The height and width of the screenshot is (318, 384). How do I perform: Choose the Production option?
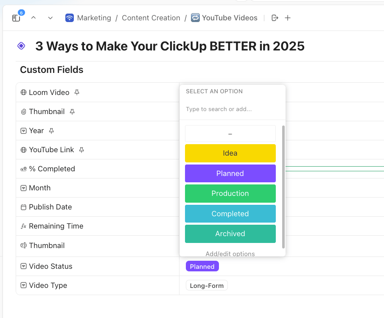[x=230, y=193]
